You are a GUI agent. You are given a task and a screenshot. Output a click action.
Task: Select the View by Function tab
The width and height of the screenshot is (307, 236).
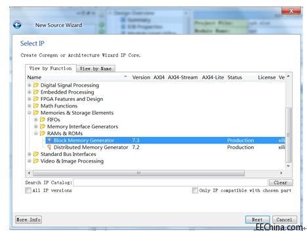click(51, 68)
